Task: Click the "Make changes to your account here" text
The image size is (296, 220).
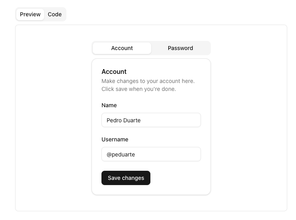Action: click(148, 81)
